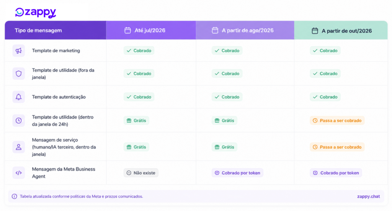This screenshot has height=211, width=392.
Task: Select the Mensagem de serviço row label
Action: pos(64,147)
